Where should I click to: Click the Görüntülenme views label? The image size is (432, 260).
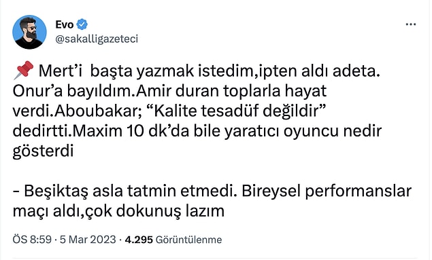coord(188,240)
